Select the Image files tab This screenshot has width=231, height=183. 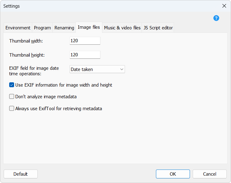[89, 28]
